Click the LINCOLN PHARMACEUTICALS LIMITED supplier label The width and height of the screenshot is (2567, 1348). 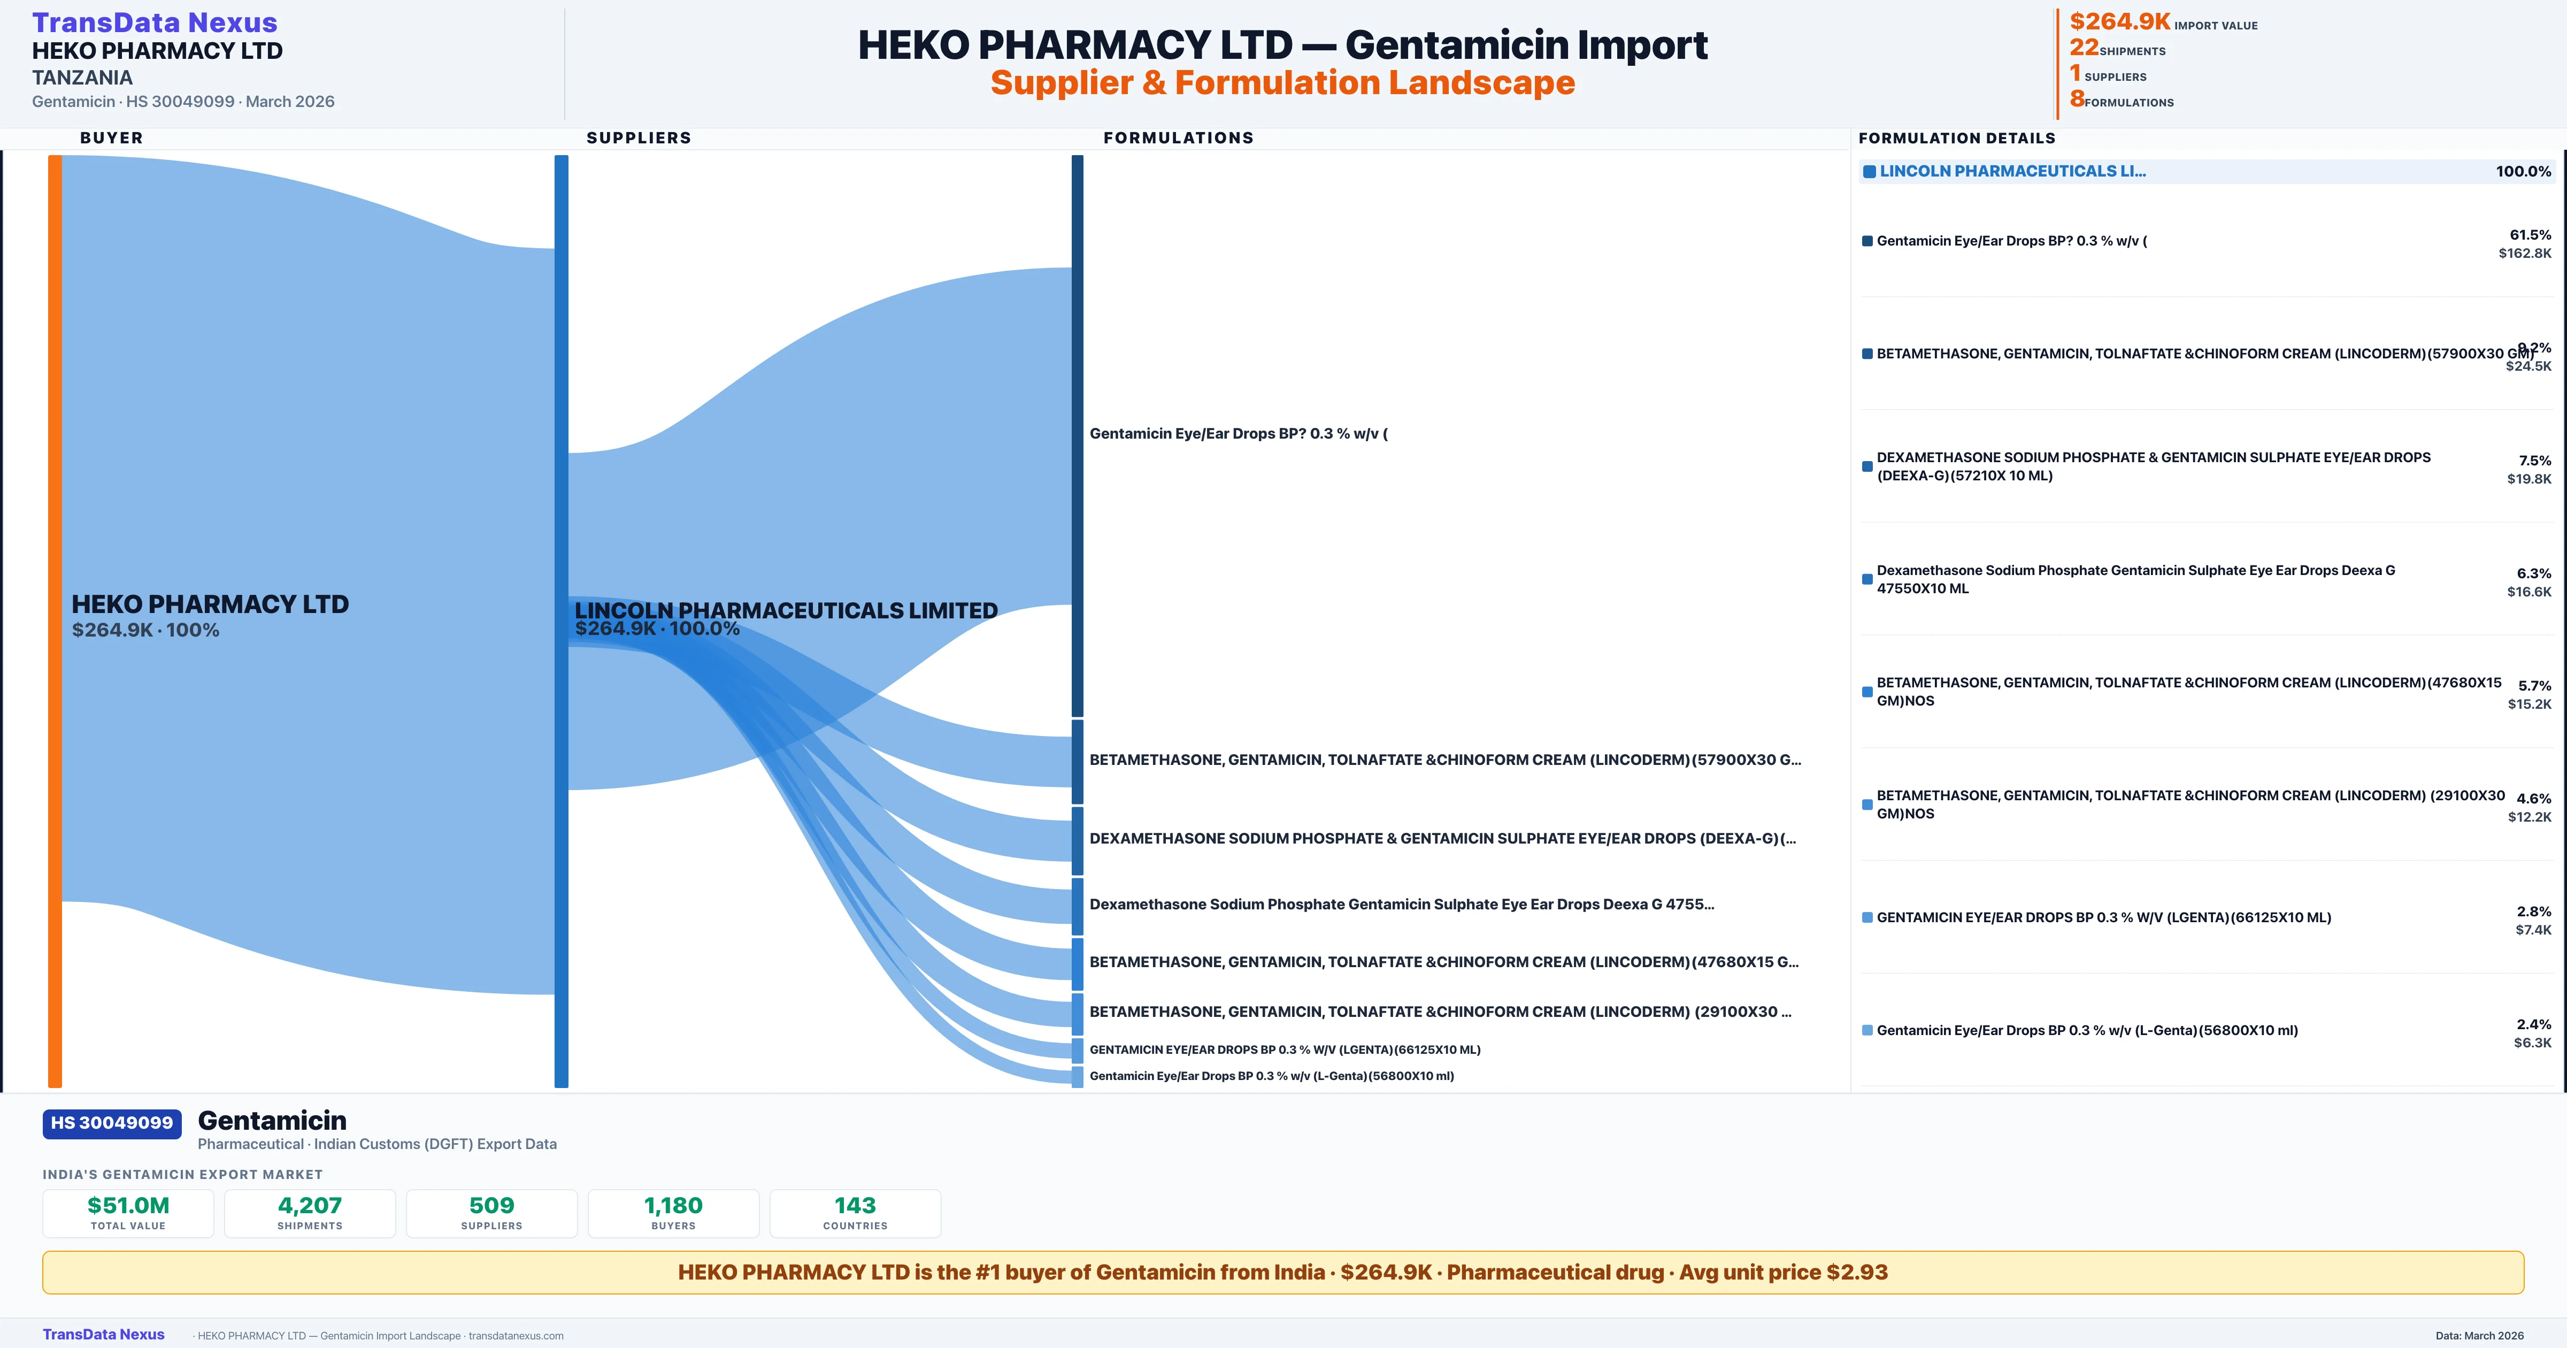pyautogui.click(x=785, y=610)
